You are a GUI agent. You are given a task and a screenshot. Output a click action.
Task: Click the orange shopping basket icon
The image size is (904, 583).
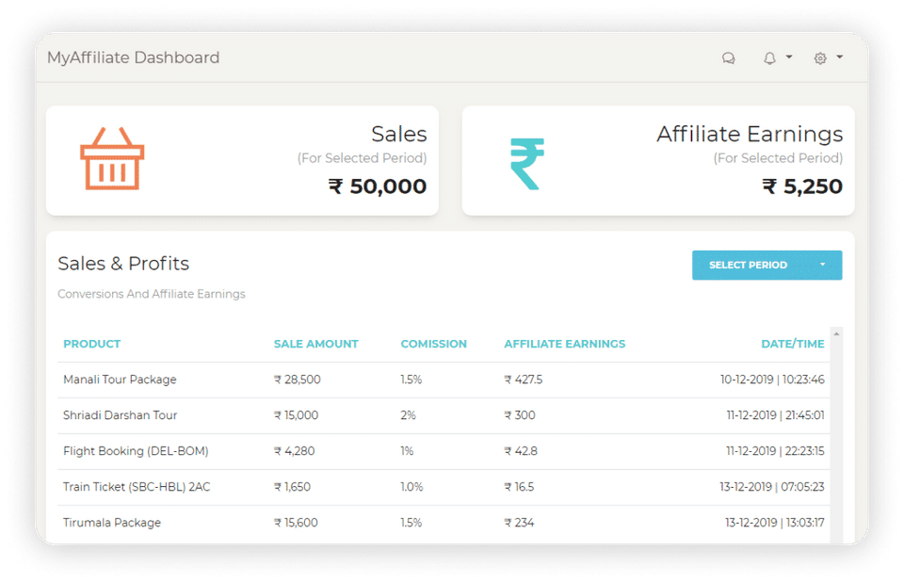(112, 159)
